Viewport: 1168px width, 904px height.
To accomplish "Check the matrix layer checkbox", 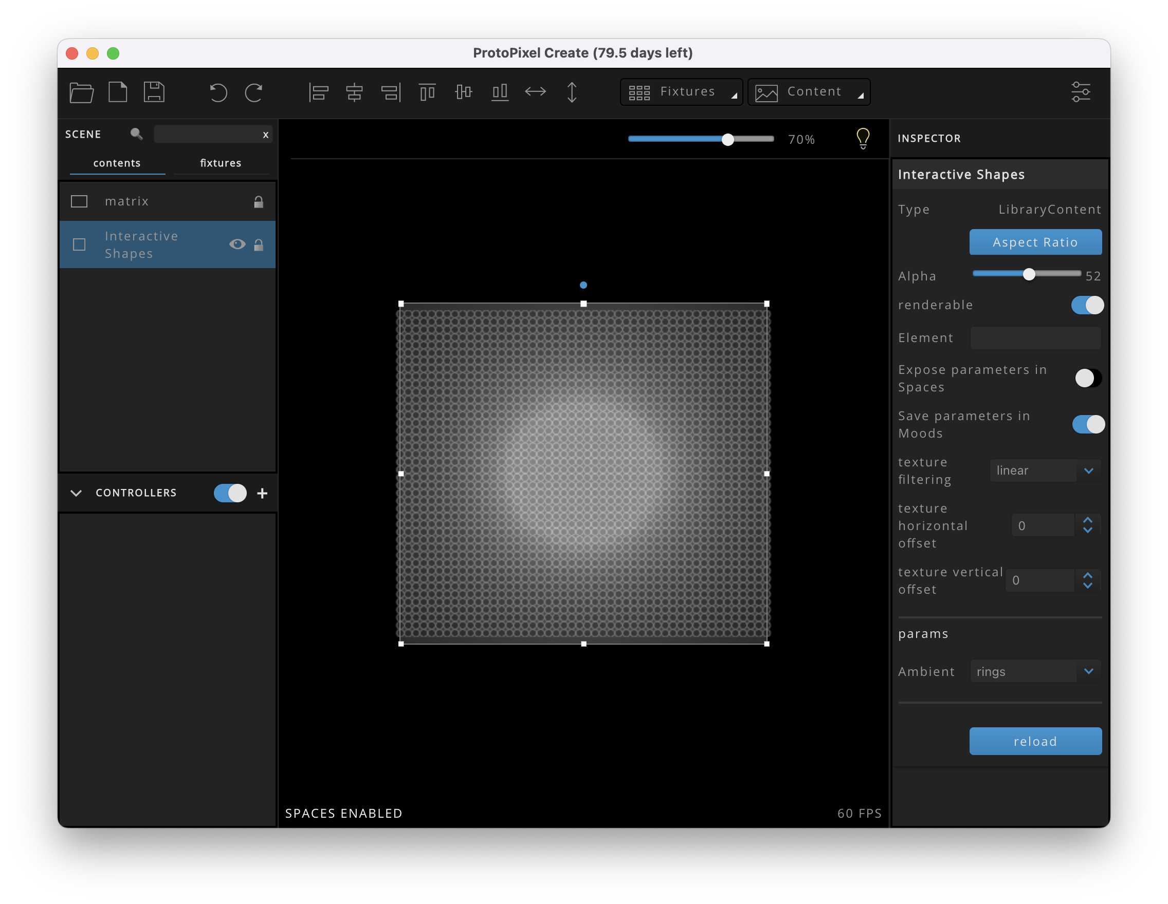I will click(79, 201).
